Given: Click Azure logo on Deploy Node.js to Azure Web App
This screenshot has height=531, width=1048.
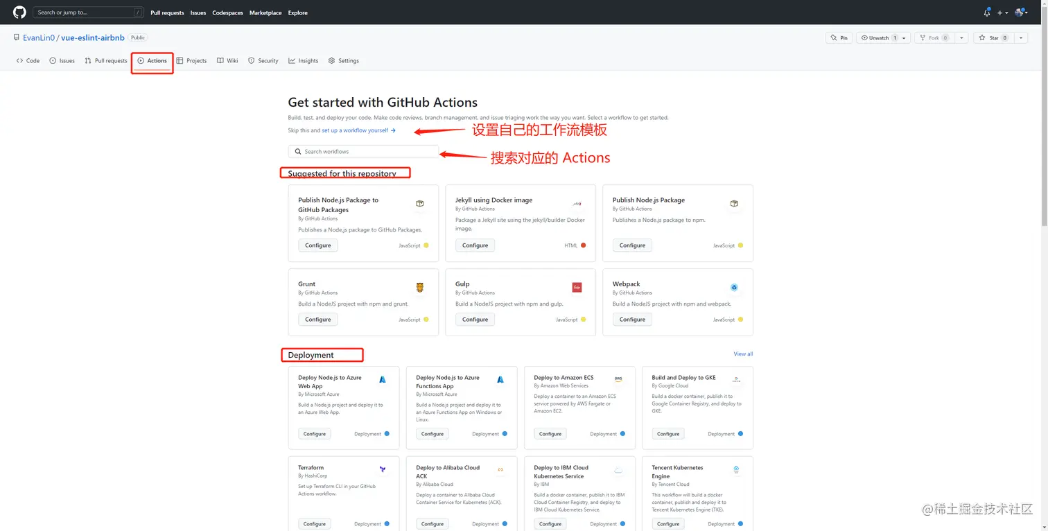Looking at the screenshot, I should (x=383, y=380).
